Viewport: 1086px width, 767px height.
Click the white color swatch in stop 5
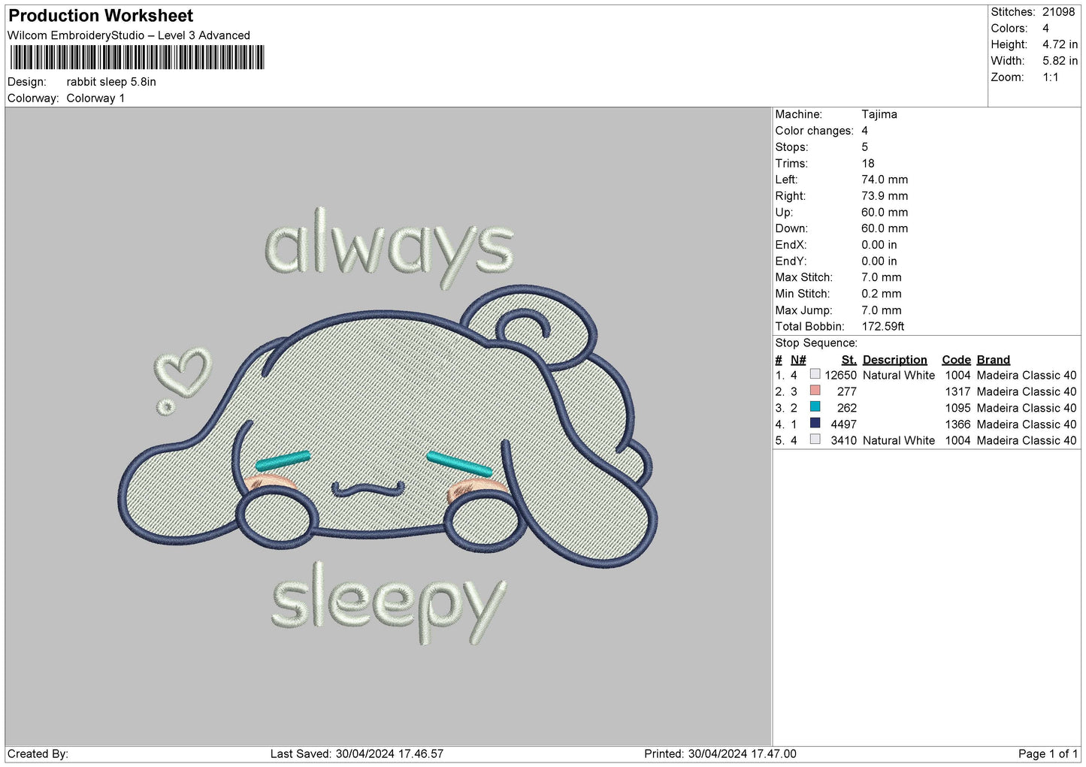point(815,439)
